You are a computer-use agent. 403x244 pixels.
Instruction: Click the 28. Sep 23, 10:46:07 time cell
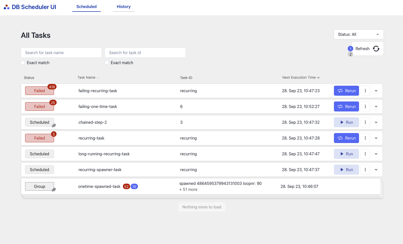point(299,186)
